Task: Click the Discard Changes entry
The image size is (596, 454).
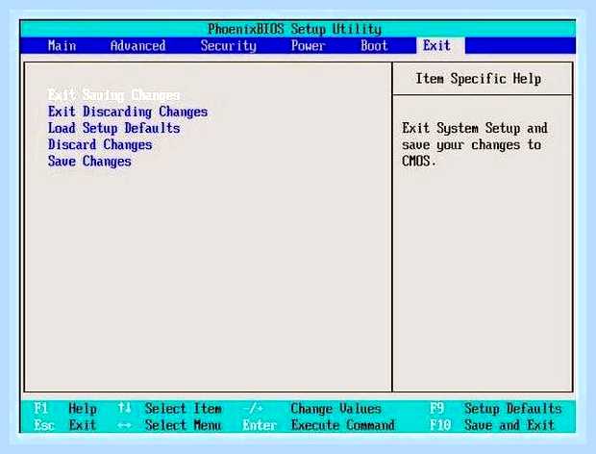Action: click(x=100, y=145)
